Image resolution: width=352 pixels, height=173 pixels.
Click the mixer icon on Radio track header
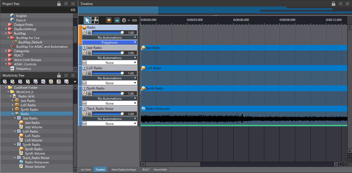(89, 33)
